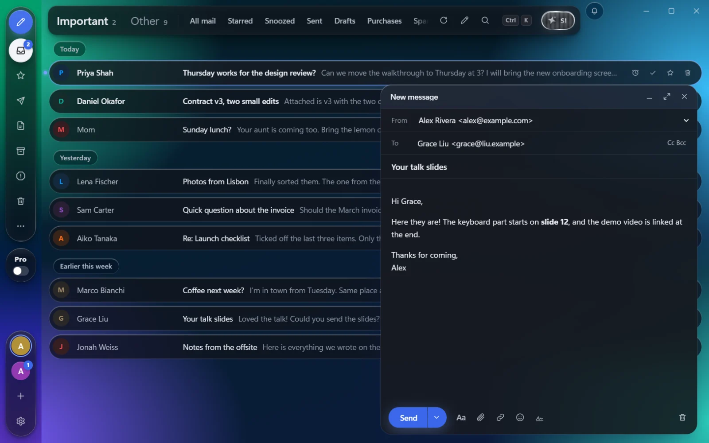Insert a link via the compose chain icon
709x443 pixels.
[x=500, y=417]
